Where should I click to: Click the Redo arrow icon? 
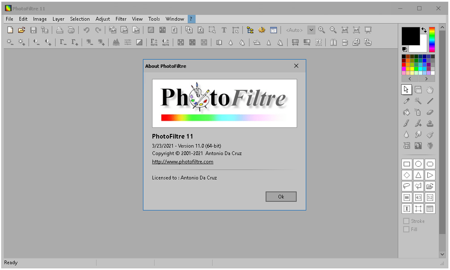click(x=98, y=30)
